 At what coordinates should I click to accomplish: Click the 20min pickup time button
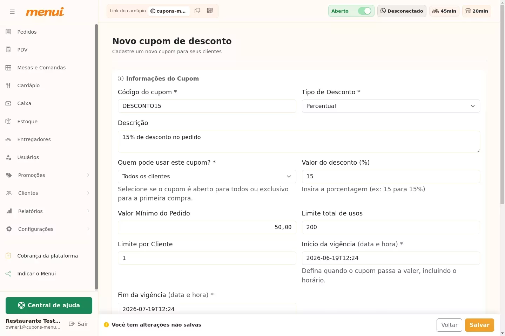(x=477, y=11)
